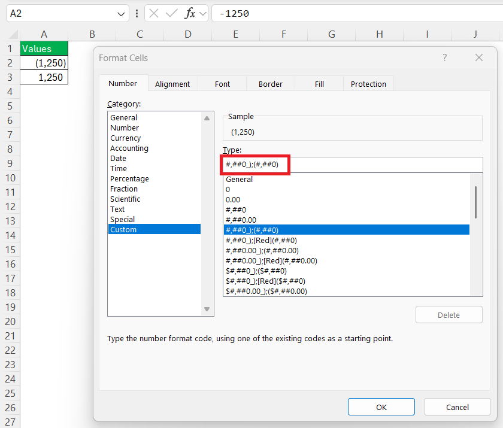
Task: Select General in the Type format list
Action: coord(347,180)
